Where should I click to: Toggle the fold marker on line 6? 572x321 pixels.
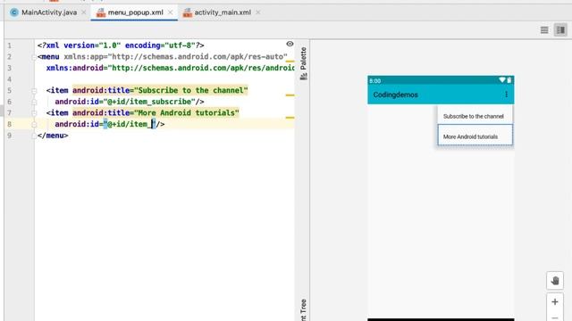pyautogui.click(x=34, y=102)
